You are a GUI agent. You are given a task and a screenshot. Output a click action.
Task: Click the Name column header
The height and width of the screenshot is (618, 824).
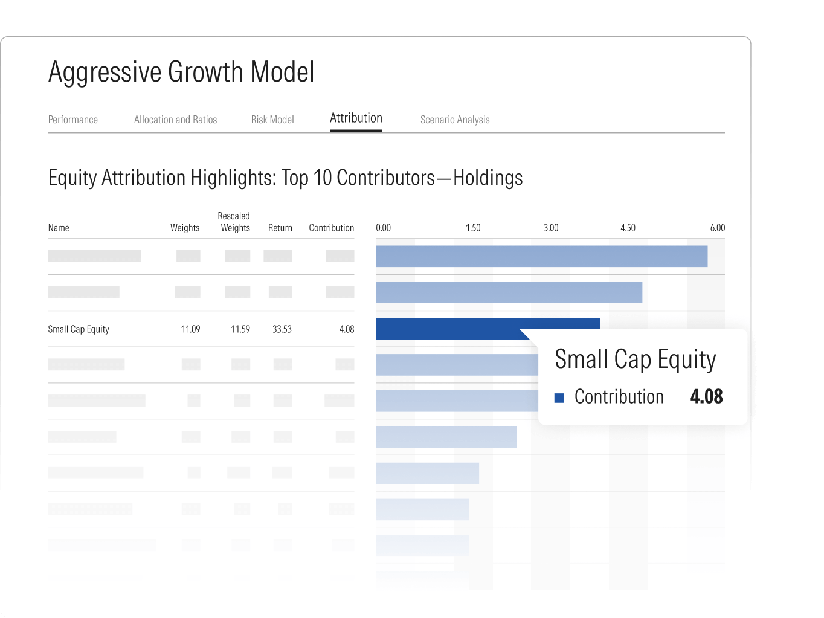tap(59, 228)
